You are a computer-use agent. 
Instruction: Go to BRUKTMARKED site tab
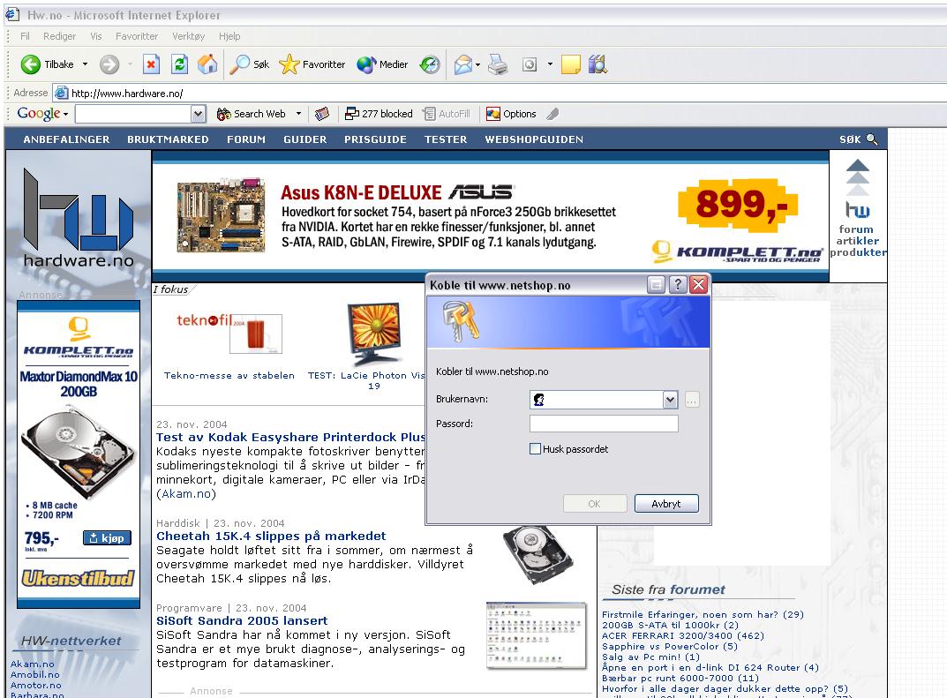pos(168,139)
